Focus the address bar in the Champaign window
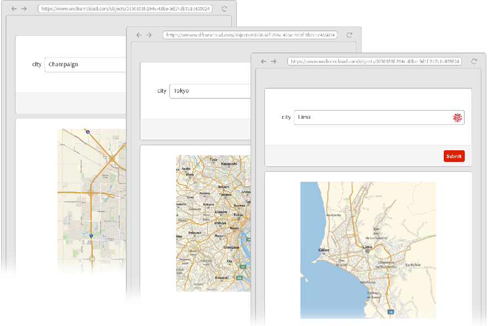 pyautogui.click(x=125, y=9)
